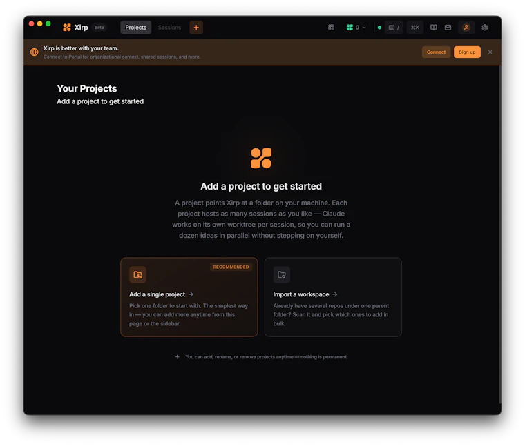The width and height of the screenshot is (525, 446).
Task: Click the globe icon in the team banner
Action: click(34, 52)
